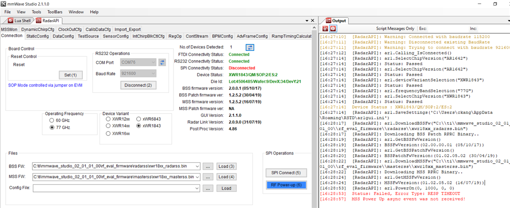
Task: Open the ContStream tab
Action: [x=197, y=36]
